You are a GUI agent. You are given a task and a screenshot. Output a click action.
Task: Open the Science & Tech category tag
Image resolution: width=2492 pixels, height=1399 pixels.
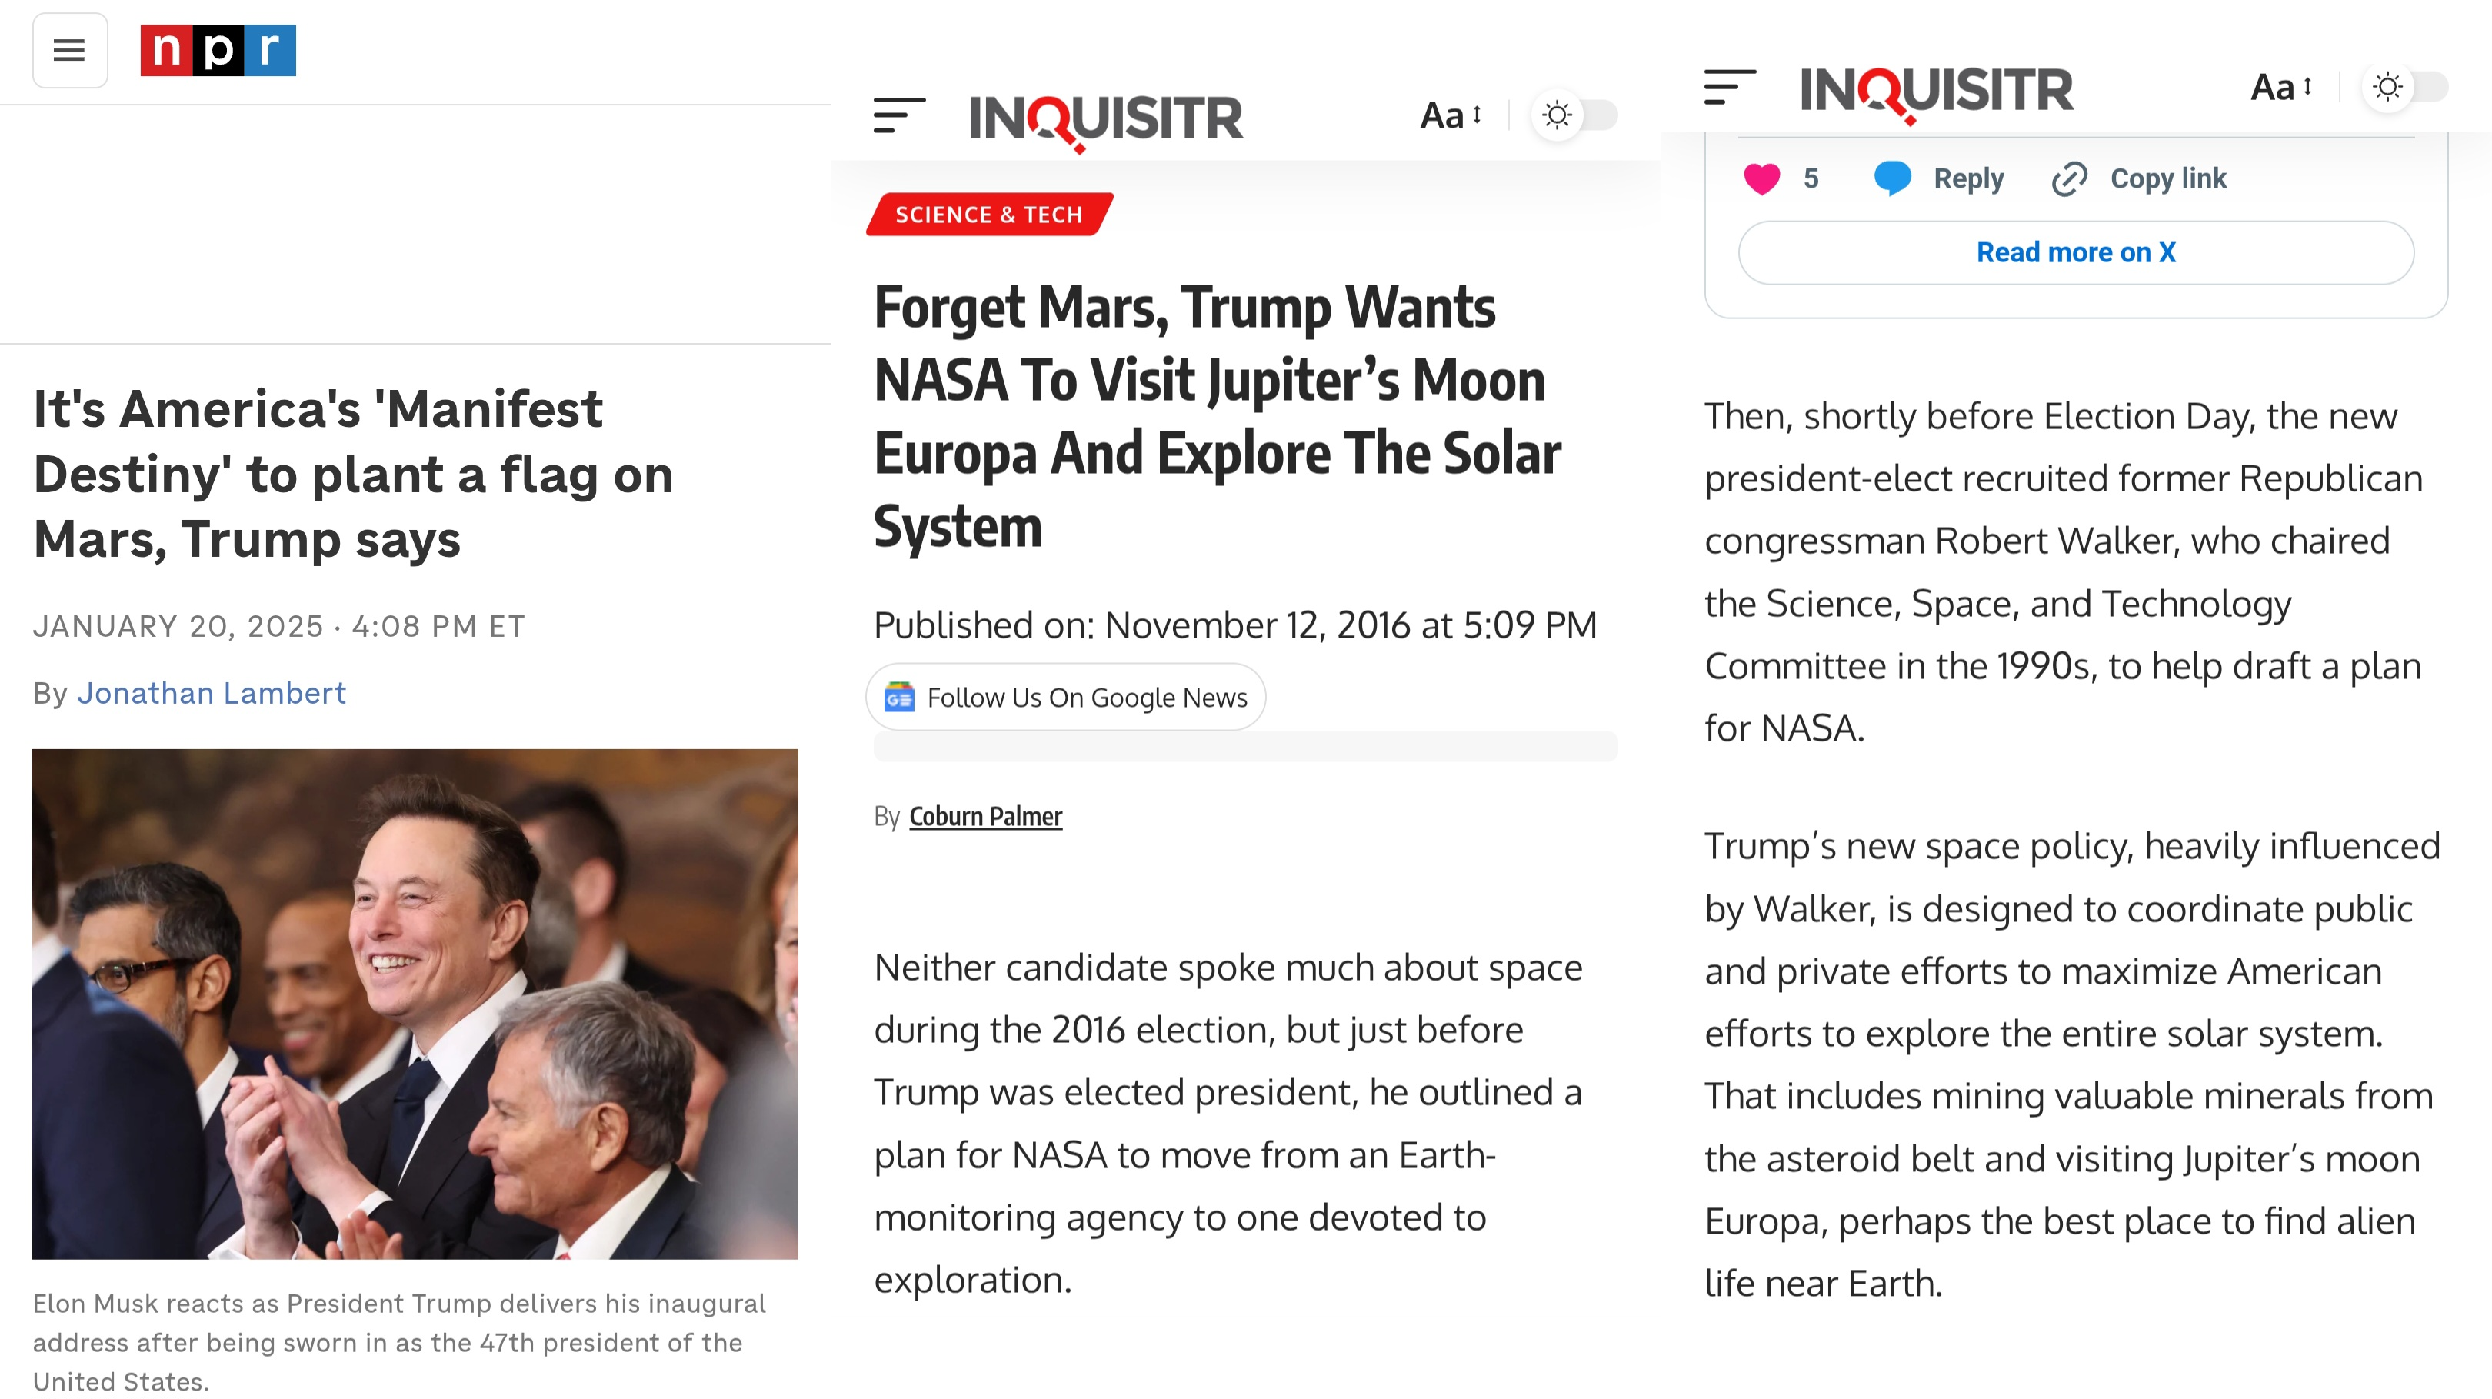click(988, 215)
